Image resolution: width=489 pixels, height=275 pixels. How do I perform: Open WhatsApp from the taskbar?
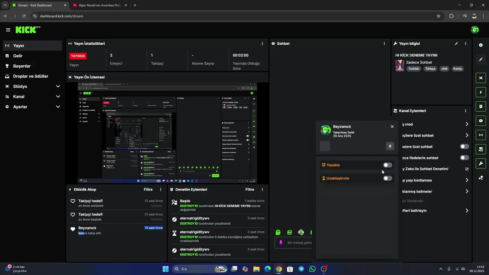click(313, 269)
